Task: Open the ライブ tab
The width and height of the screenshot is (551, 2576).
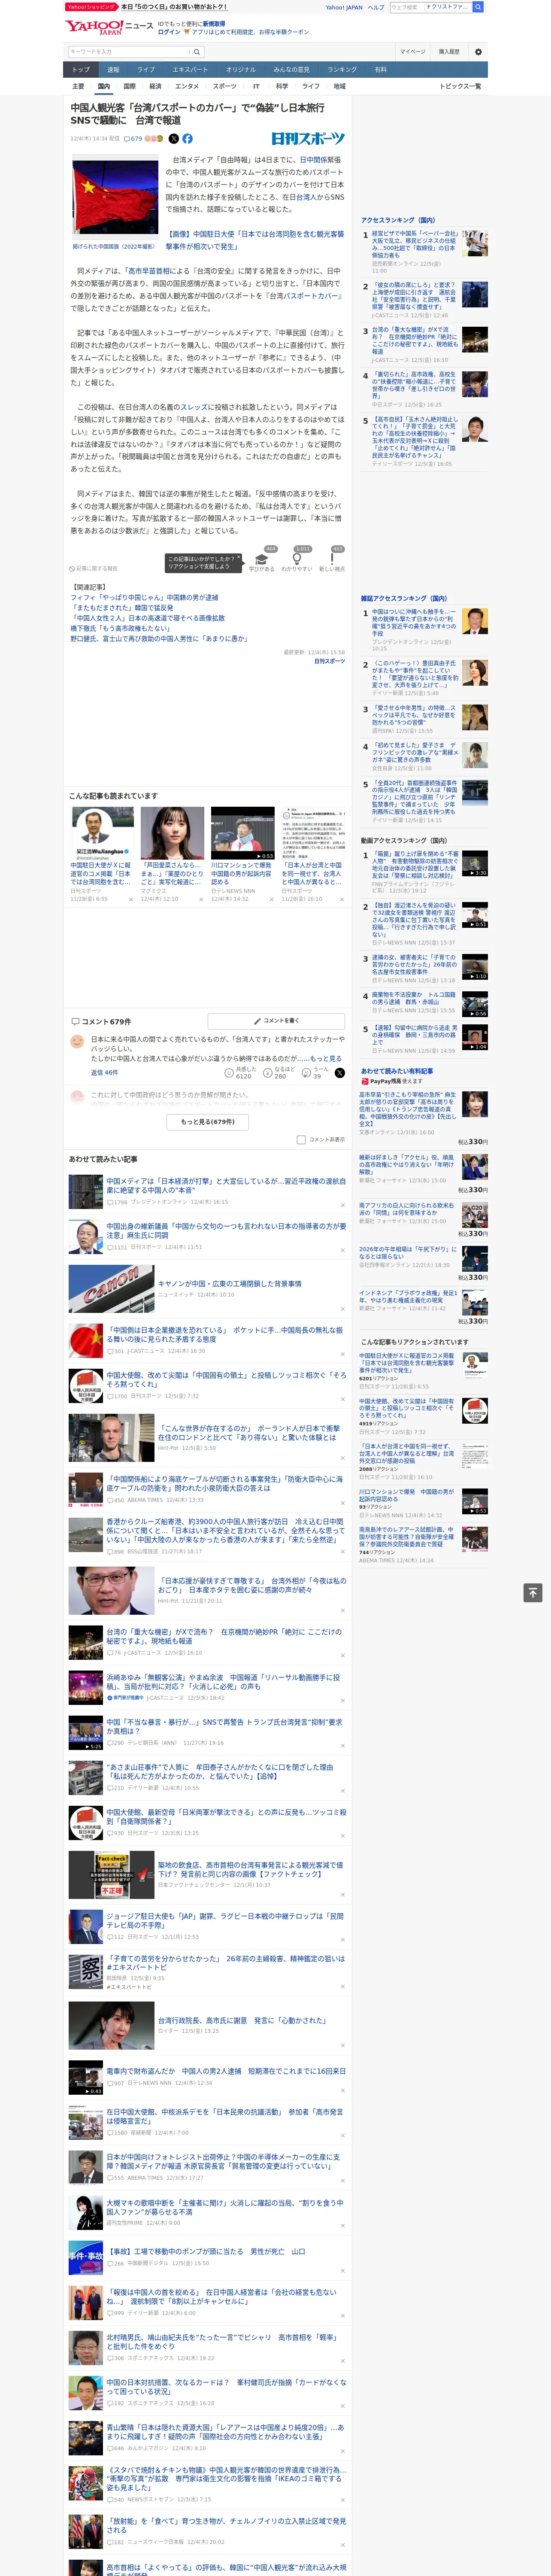Action: pyautogui.click(x=146, y=69)
